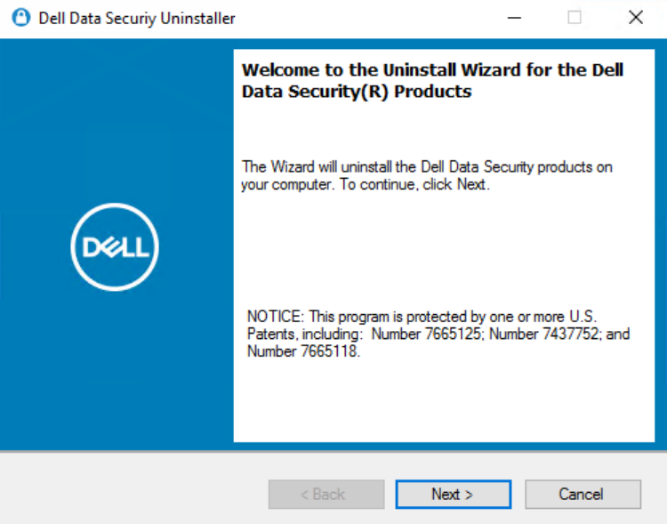Click the 'To continue, click Next' text
Image resolution: width=667 pixels, height=524 pixels.
[414, 185]
